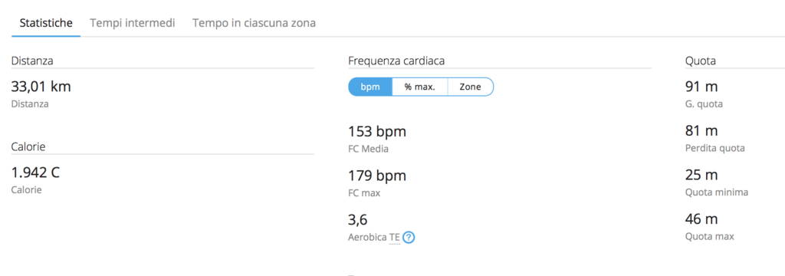The image size is (785, 276).
Task: Open the Tempi intermedi tab
Action: click(x=132, y=23)
